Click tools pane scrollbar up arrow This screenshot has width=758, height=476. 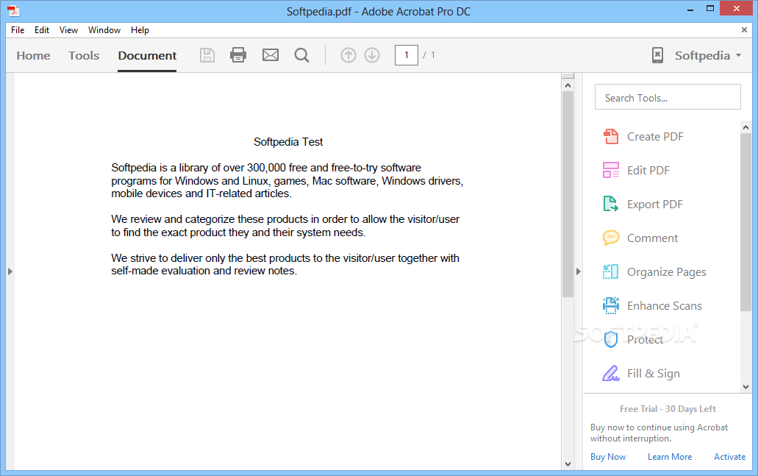[x=746, y=127]
